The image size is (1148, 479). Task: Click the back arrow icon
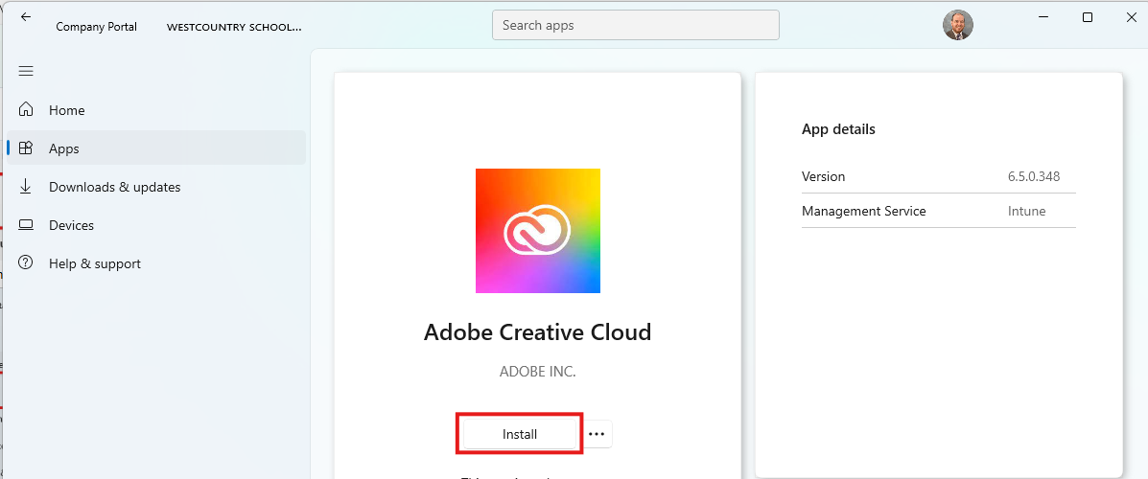pyautogui.click(x=26, y=17)
